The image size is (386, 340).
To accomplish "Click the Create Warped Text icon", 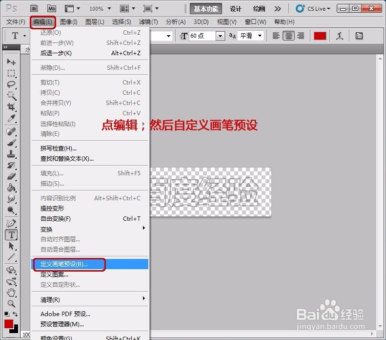I will (x=340, y=36).
